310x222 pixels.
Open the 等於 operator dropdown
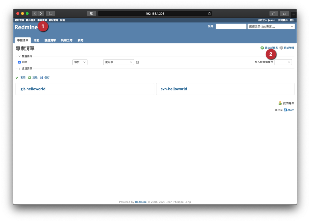coord(80,62)
